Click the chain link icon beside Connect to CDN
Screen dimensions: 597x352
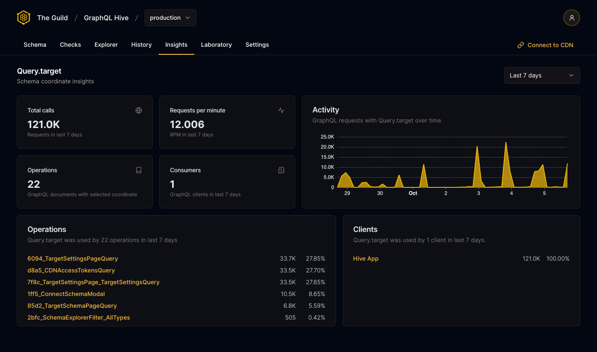tap(520, 45)
